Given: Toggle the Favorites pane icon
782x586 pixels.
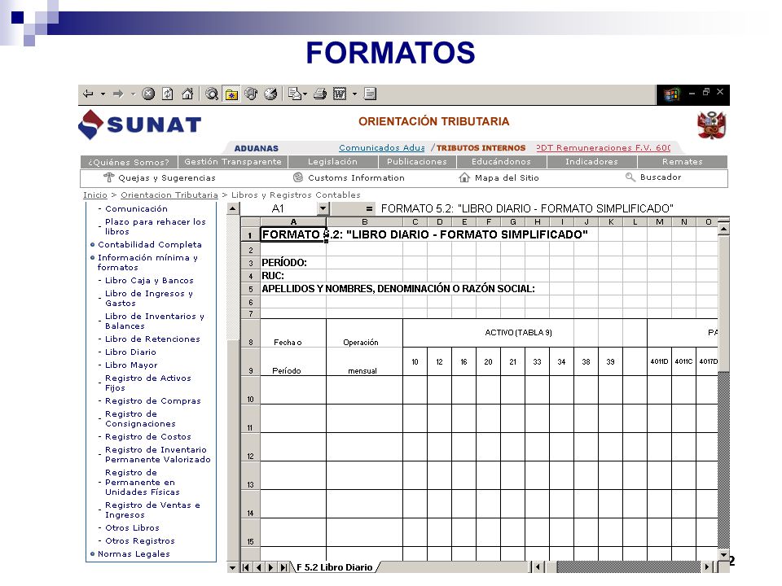Looking at the screenshot, I should pyautogui.click(x=231, y=94).
